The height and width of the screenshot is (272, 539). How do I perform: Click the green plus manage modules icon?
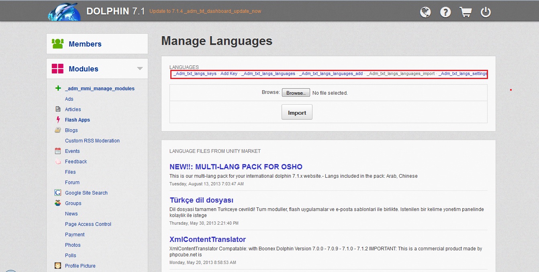[x=58, y=88]
